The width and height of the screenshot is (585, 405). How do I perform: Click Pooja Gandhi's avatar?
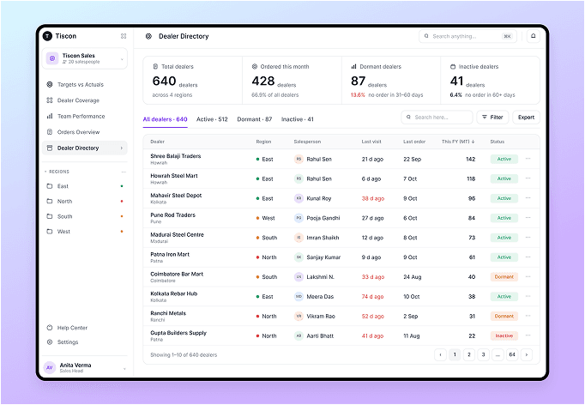[299, 218]
